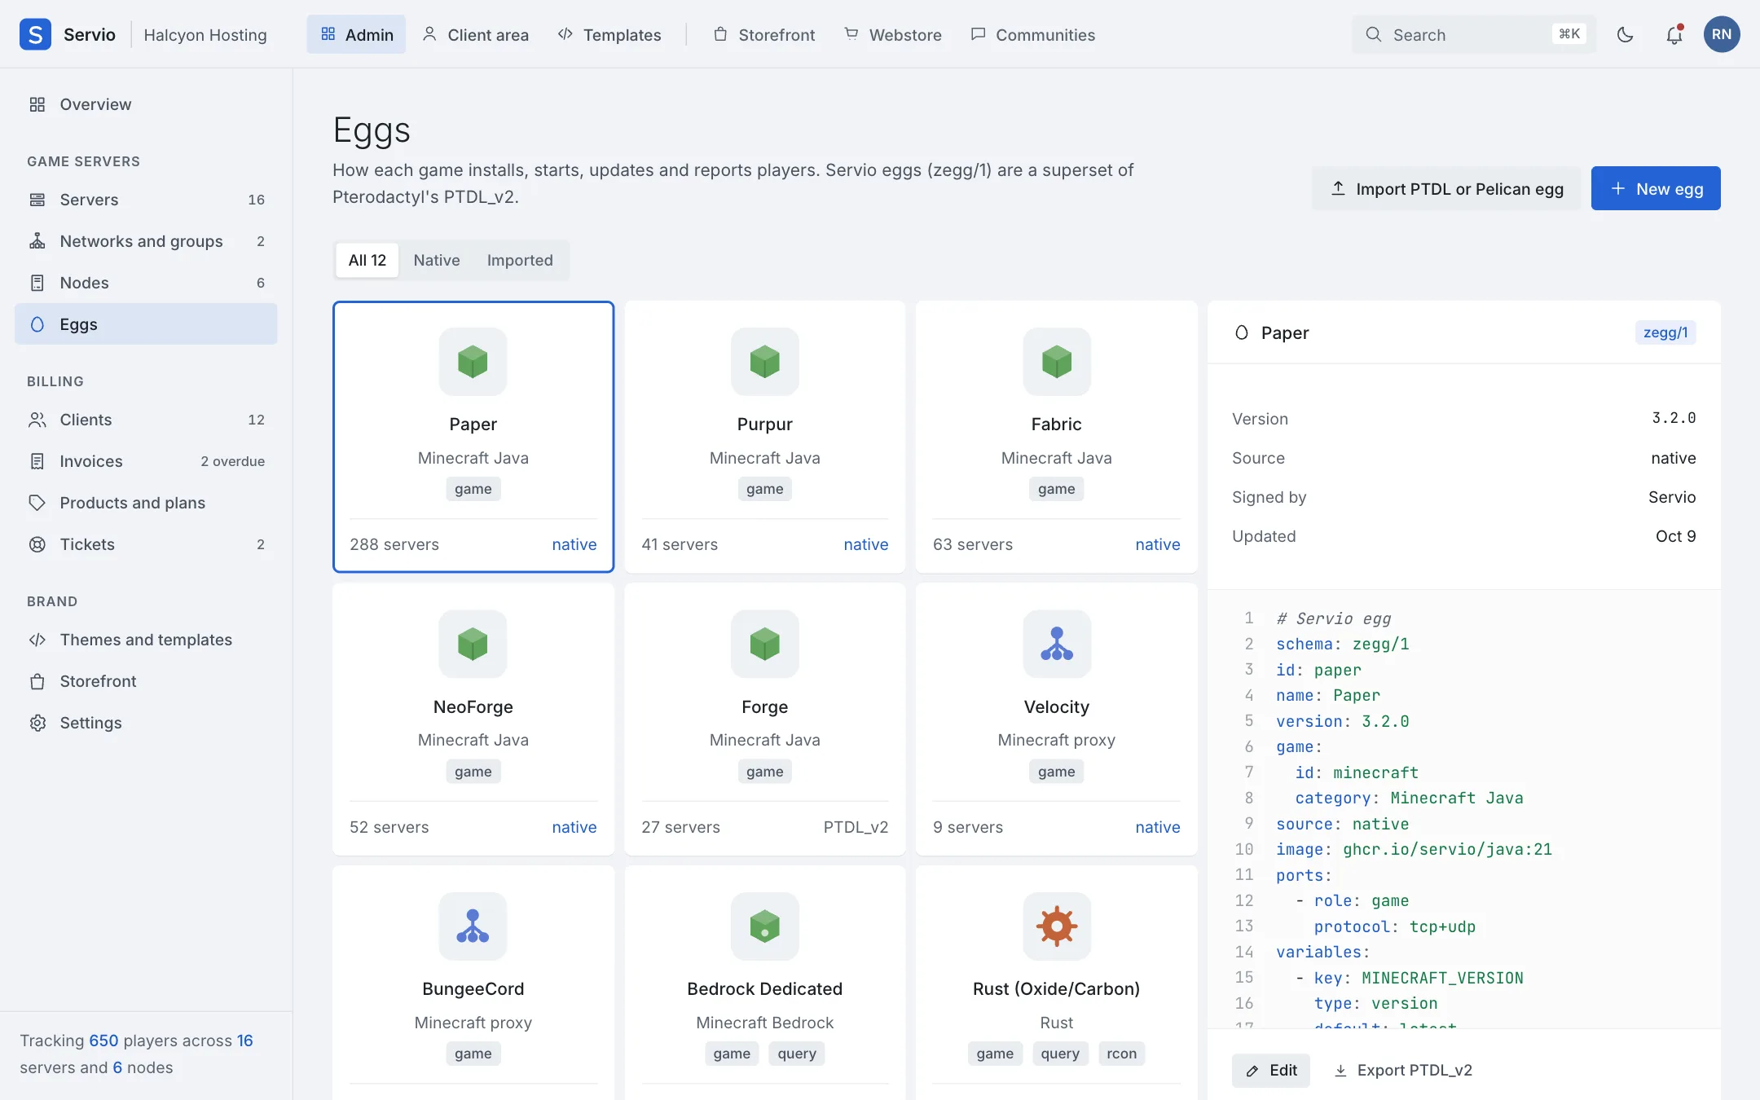
Task: Edit the Paper egg
Action: click(x=1271, y=1070)
